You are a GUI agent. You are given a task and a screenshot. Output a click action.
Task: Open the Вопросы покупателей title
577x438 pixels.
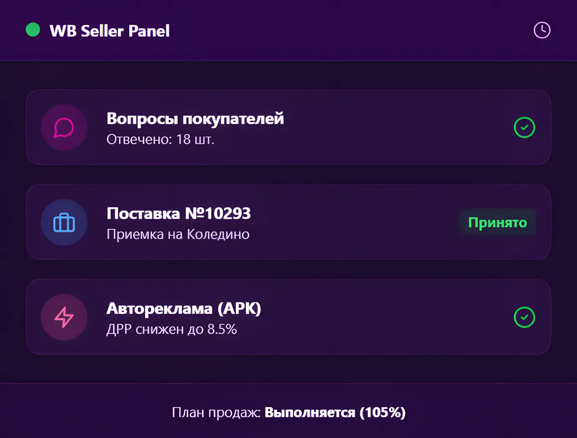[195, 119]
